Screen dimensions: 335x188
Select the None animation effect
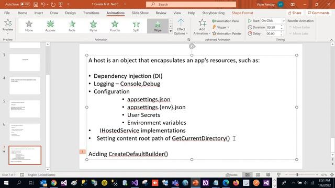tap(29, 26)
